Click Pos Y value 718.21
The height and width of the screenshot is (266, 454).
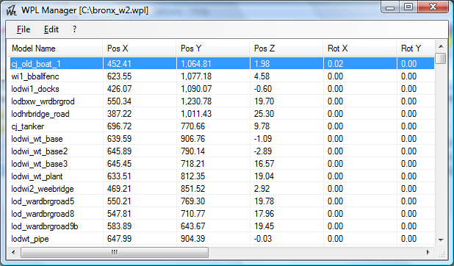(x=192, y=163)
